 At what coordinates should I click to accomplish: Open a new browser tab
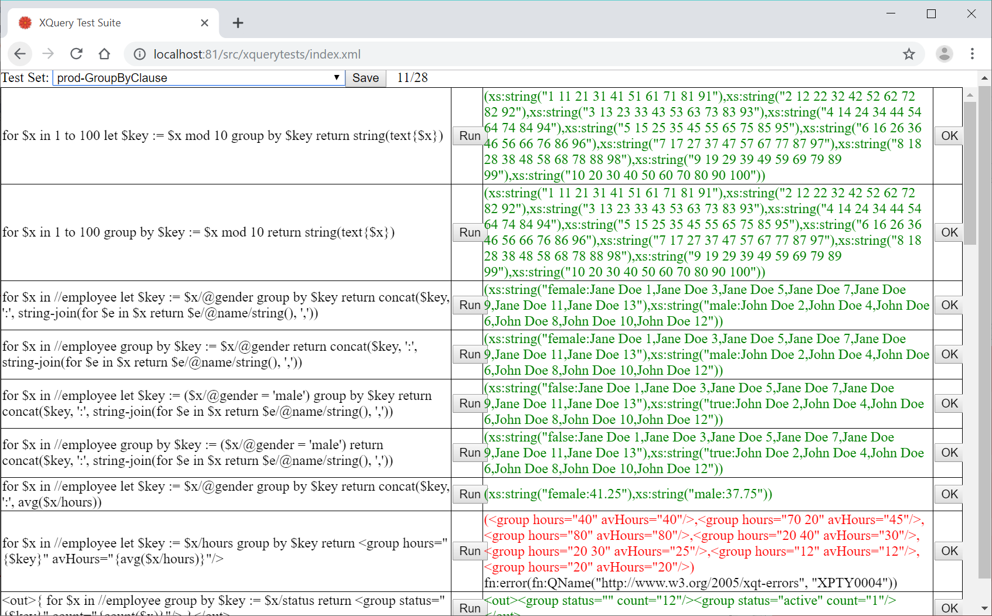point(237,23)
